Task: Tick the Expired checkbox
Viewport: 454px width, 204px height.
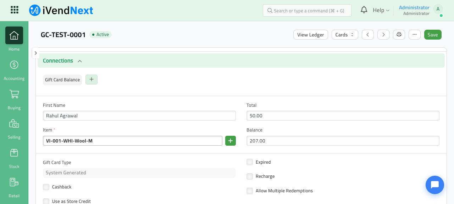Action: coord(250,162)
